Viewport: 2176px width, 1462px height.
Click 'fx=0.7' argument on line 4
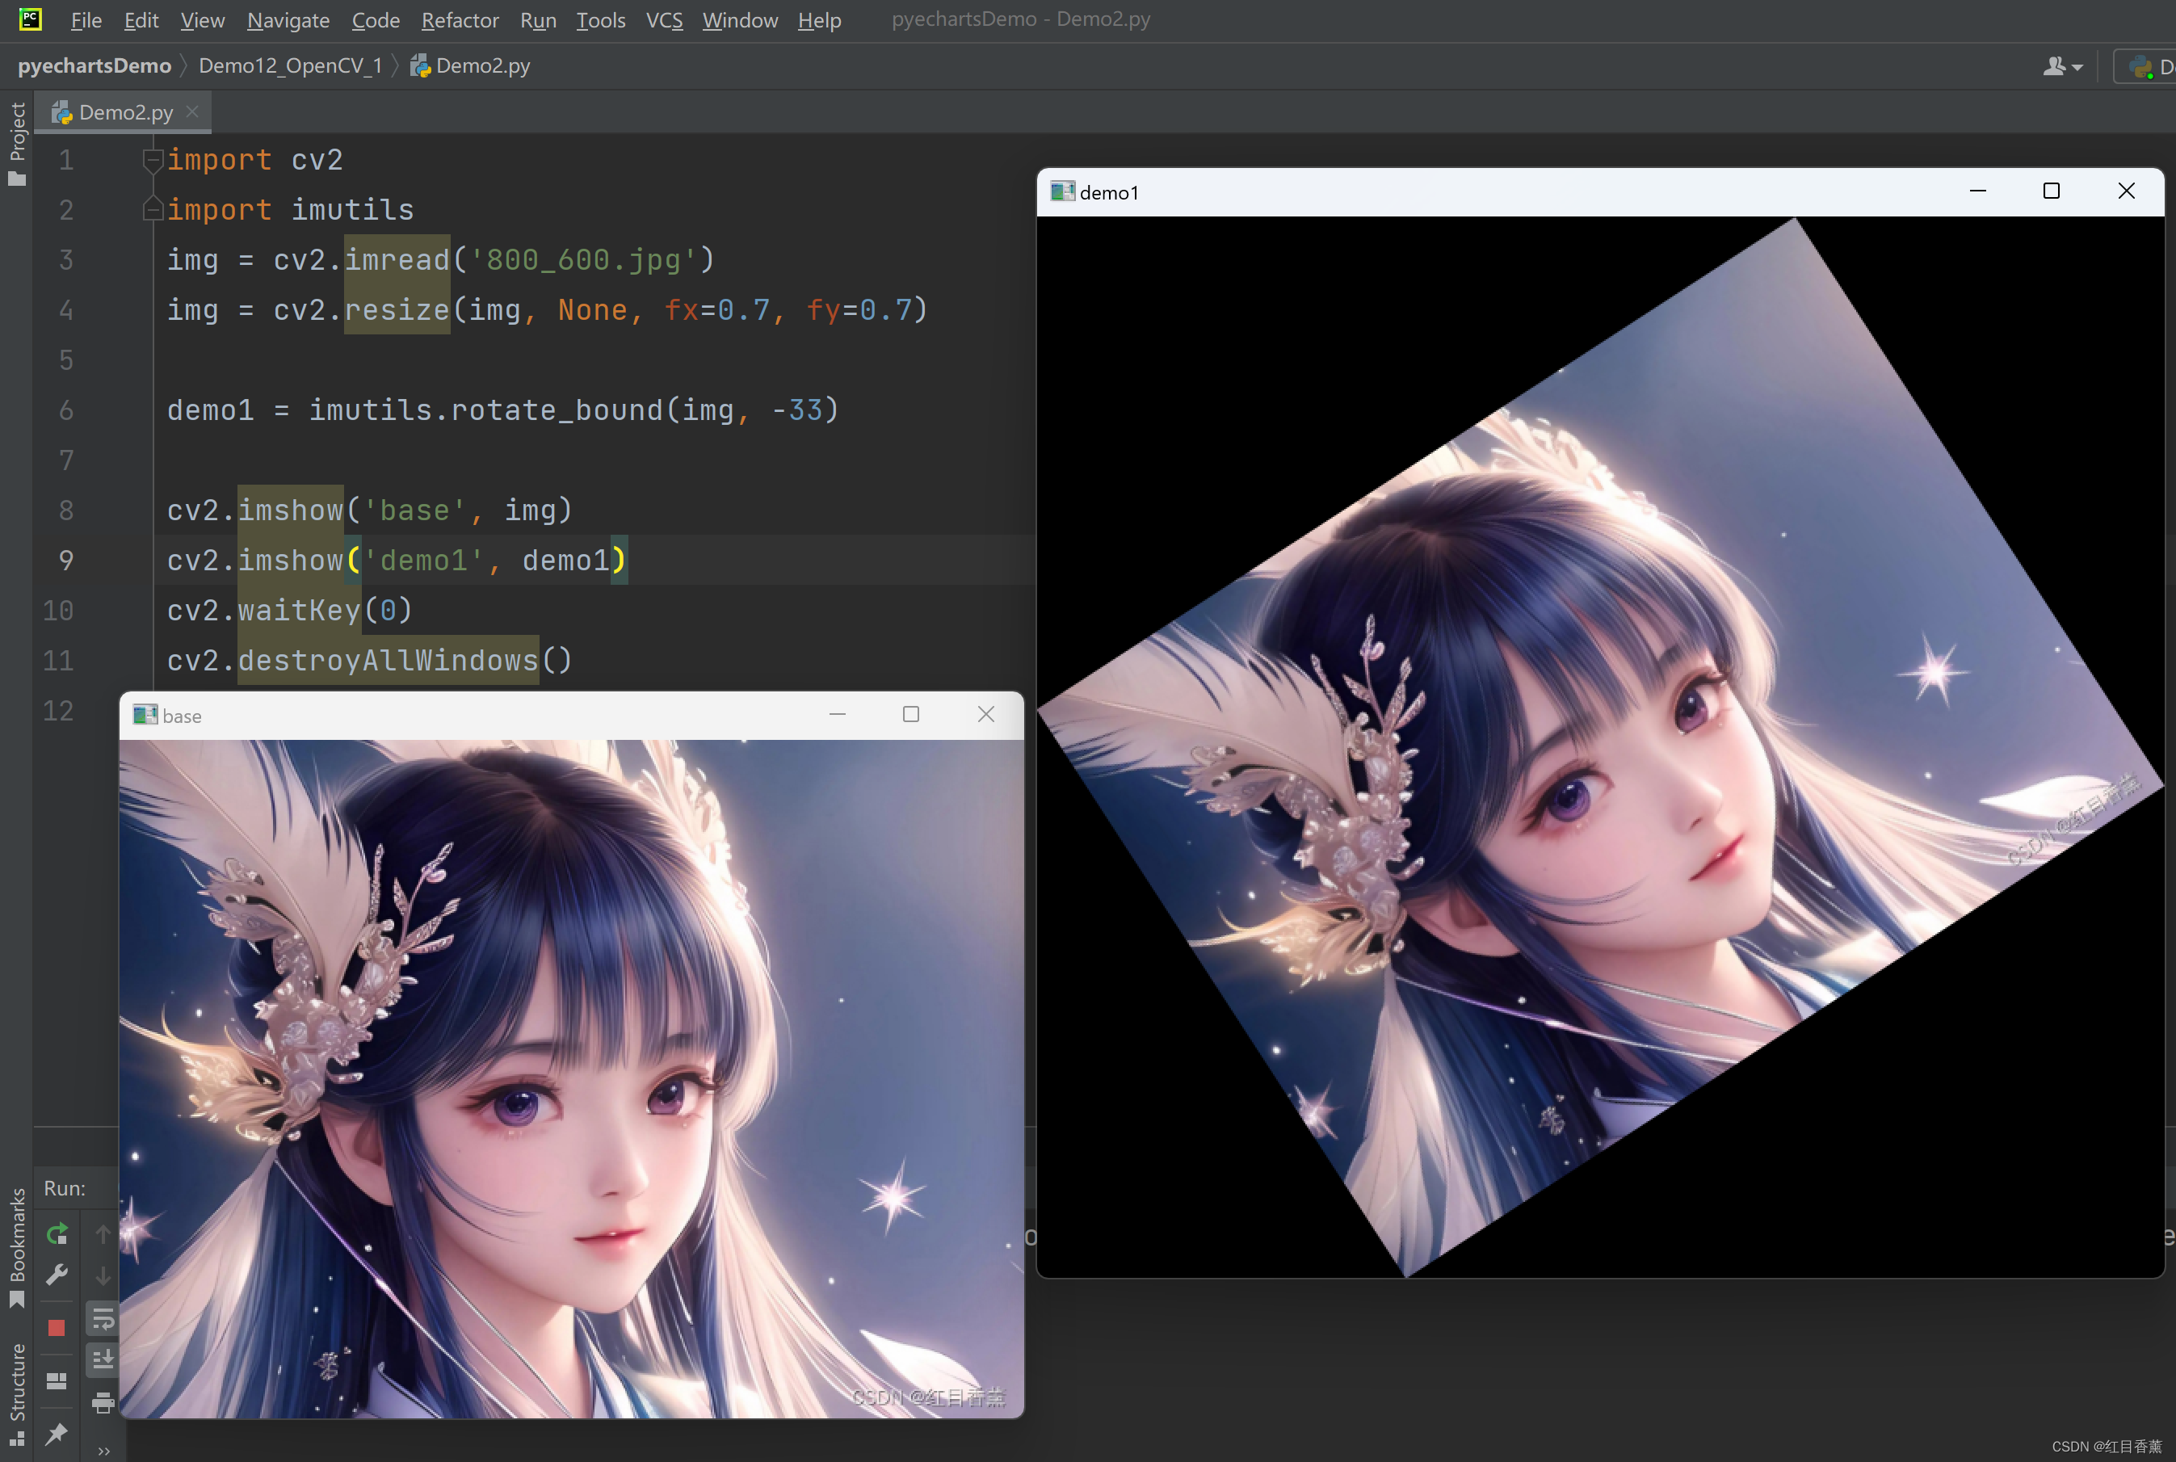pyautogui.click(x=717, y=310)
